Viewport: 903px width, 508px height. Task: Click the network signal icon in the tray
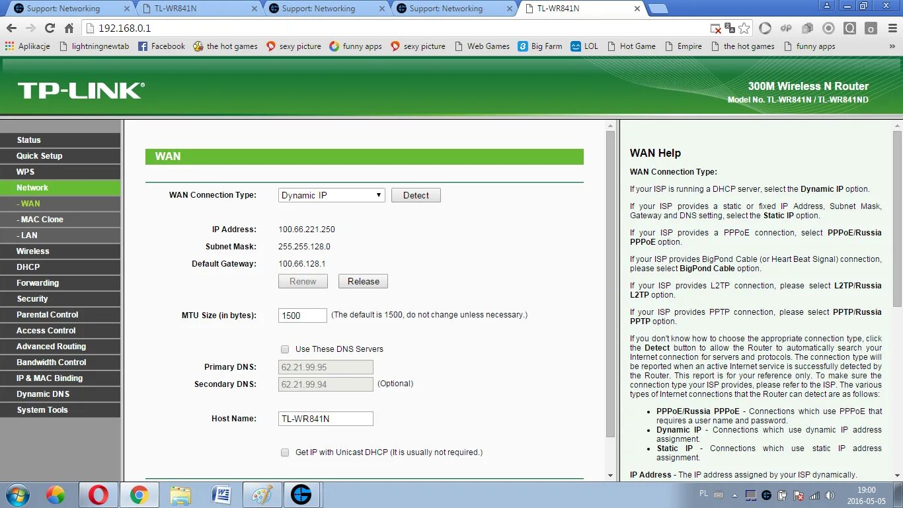point(814,495)
